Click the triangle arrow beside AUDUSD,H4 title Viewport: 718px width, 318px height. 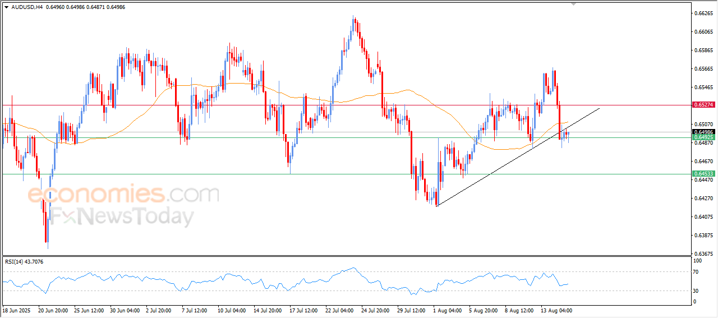coord(6,7)
